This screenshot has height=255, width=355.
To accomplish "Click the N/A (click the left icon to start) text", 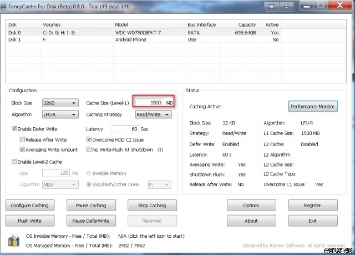I will pos(151,236).
